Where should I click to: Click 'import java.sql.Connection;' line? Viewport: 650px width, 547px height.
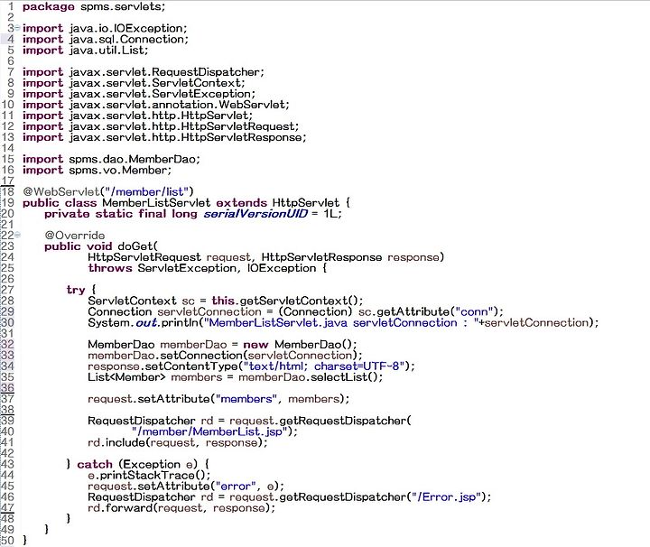tap(106, 40)
